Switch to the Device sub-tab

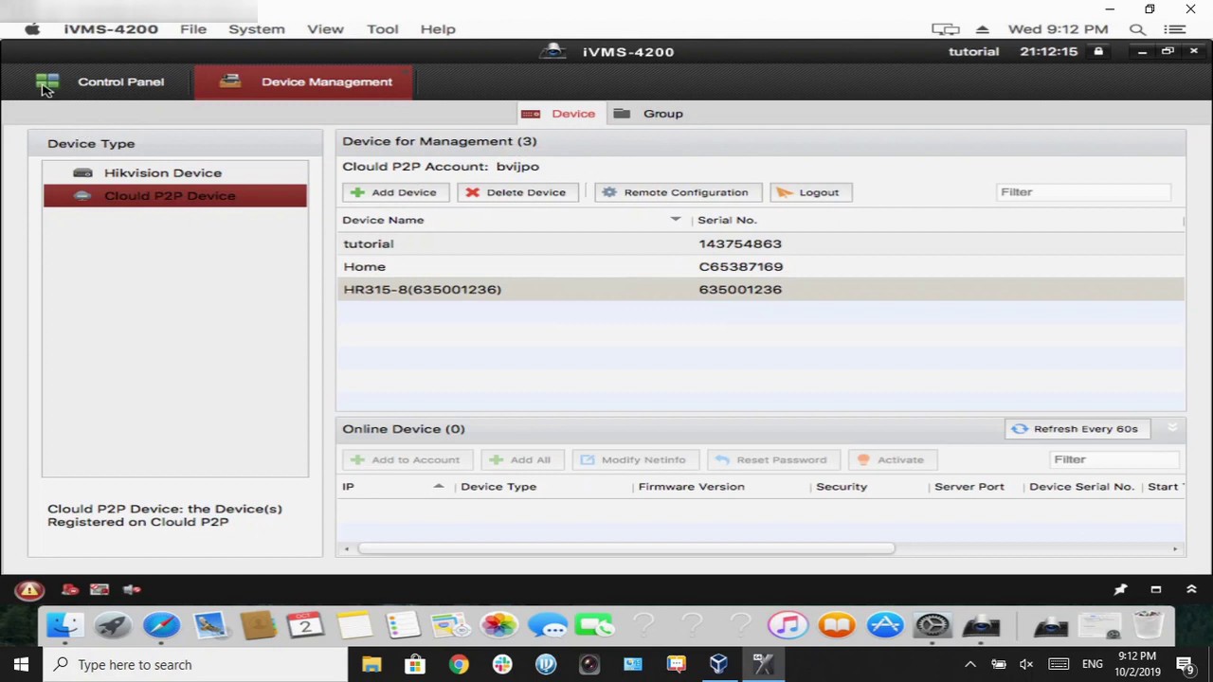tap(559, 114)
